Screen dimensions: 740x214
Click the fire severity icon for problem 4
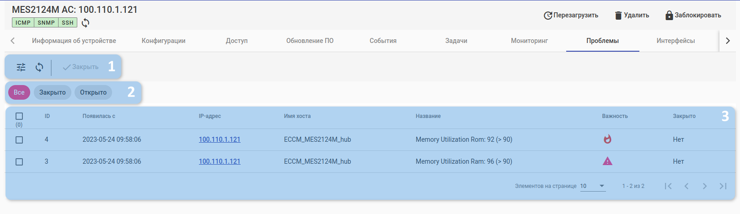pyautogui.click(x=607, y=139)
